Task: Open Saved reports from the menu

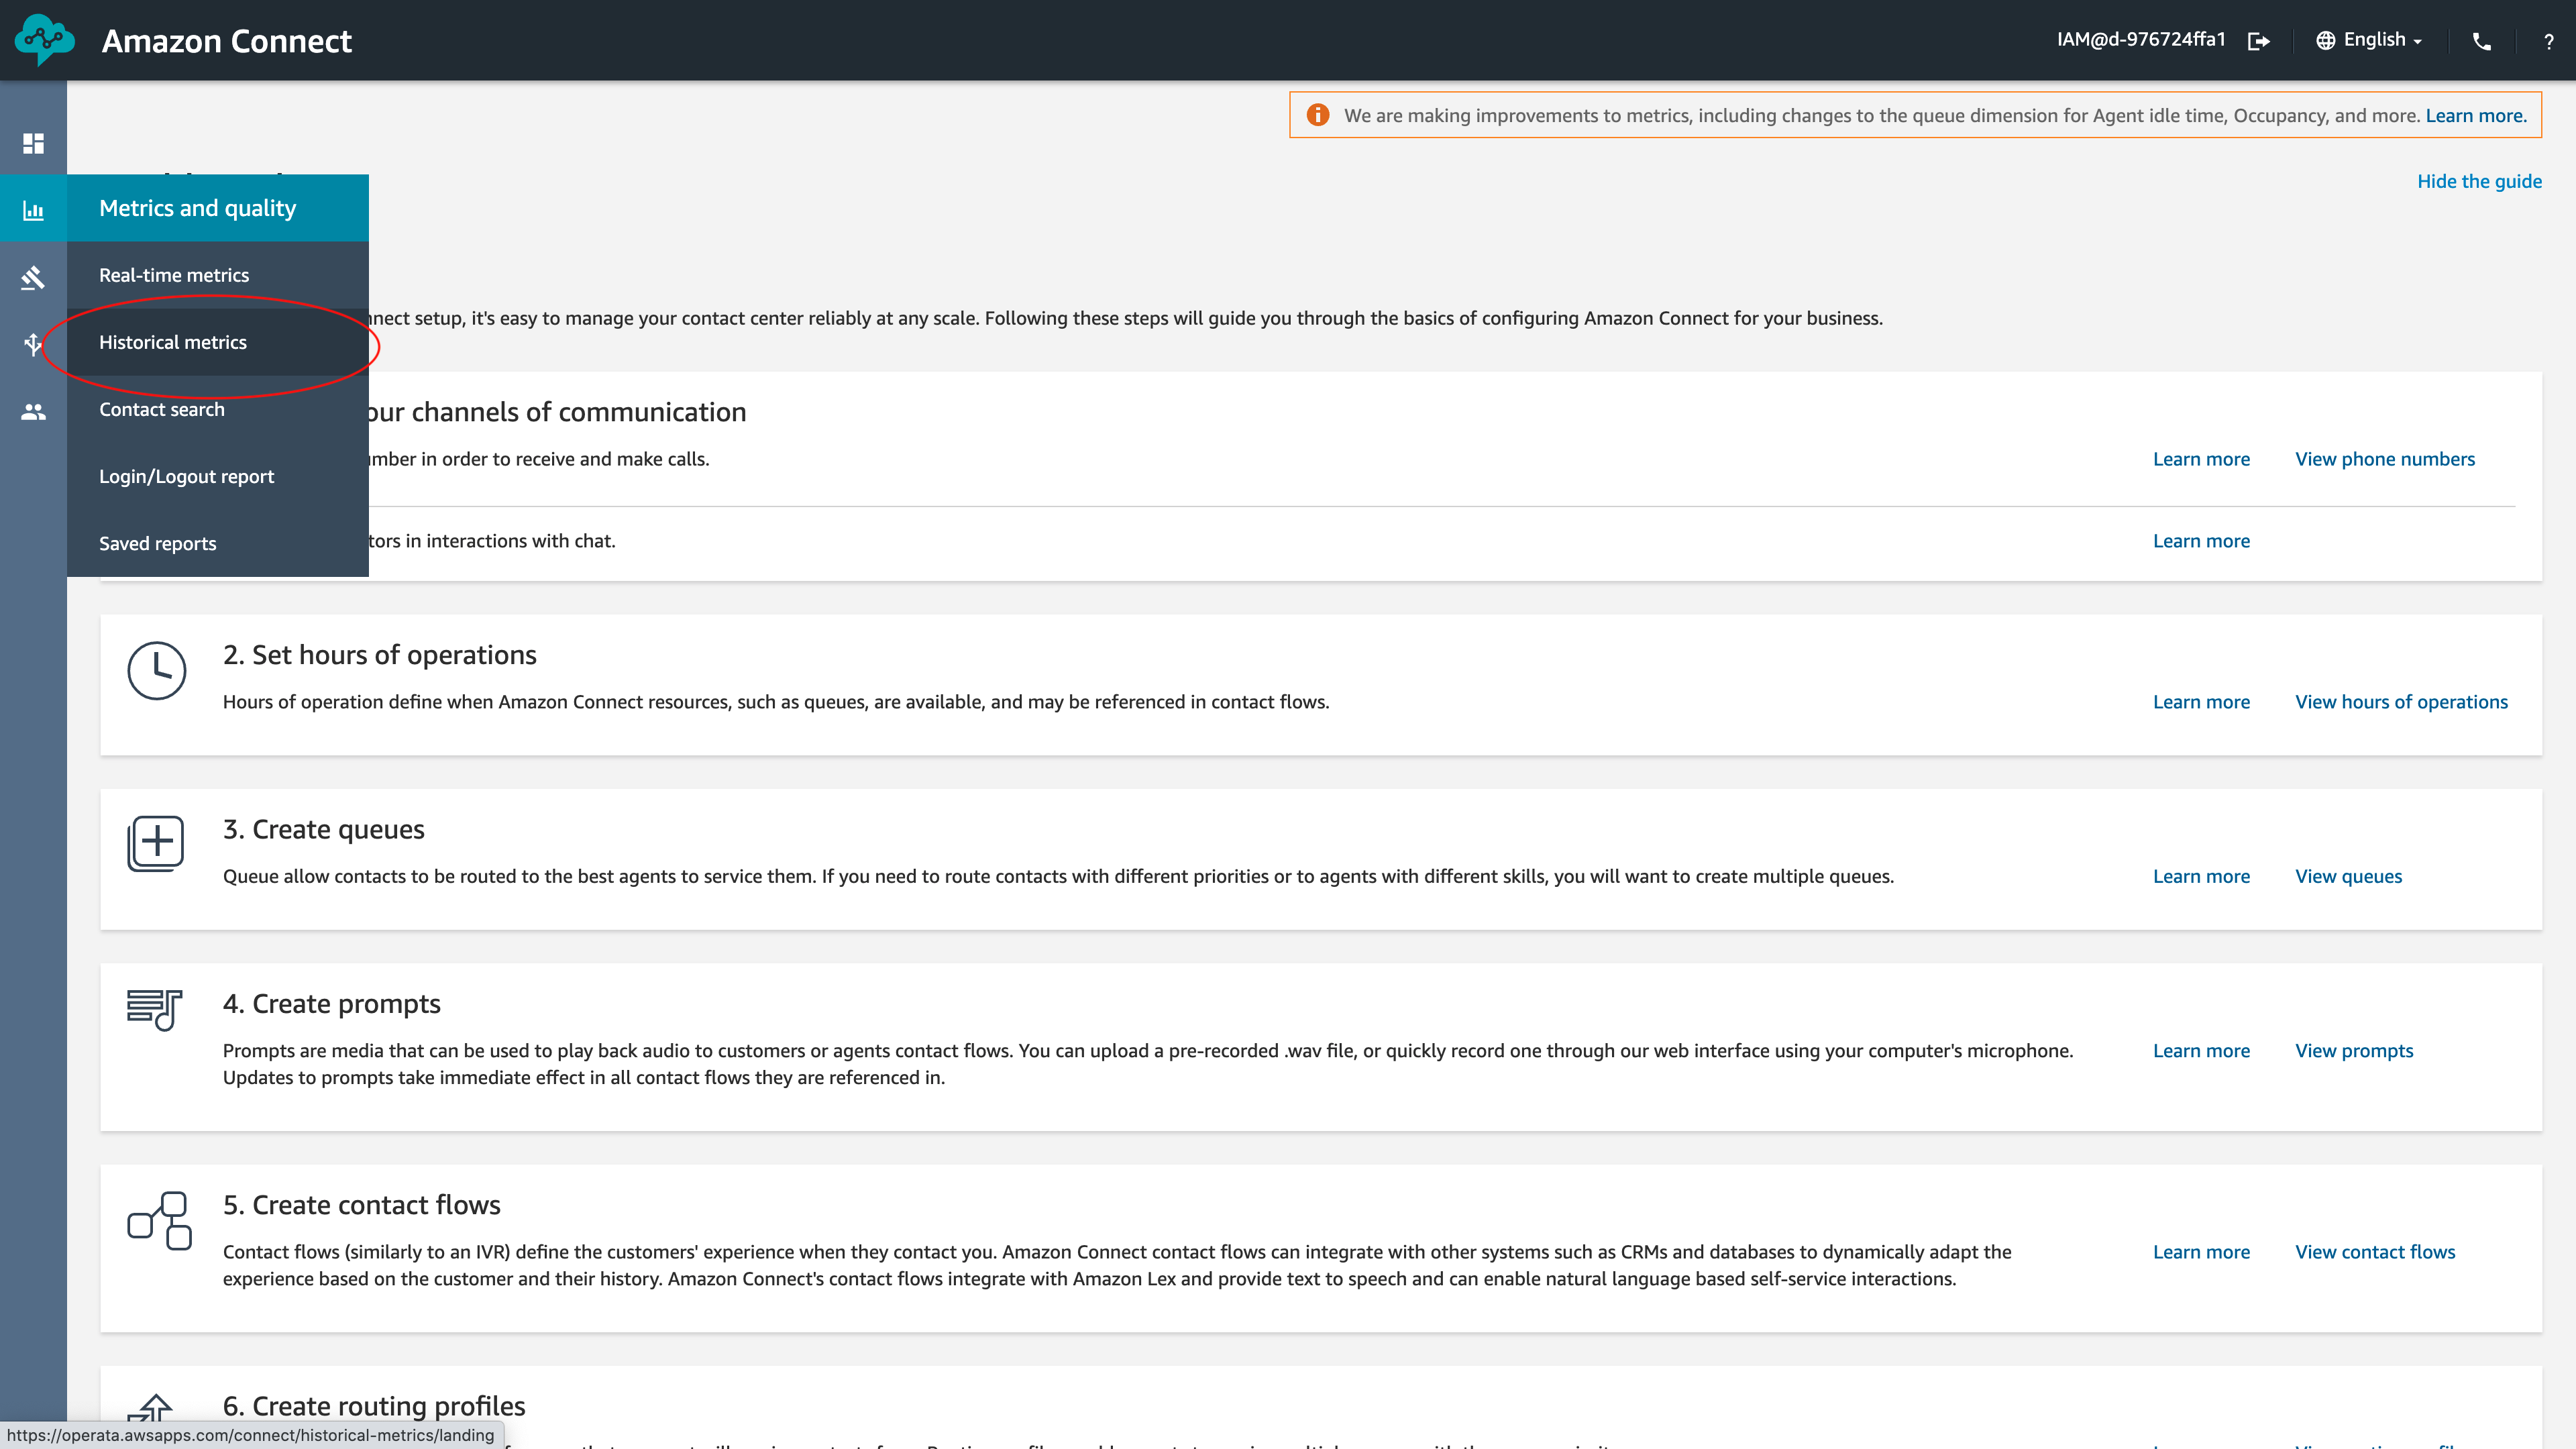Action: [x=218, y=543]
